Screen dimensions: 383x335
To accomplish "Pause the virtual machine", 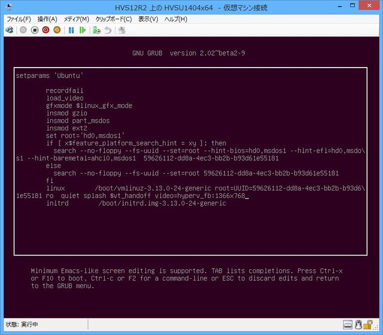I will click(x=71, y=31).
